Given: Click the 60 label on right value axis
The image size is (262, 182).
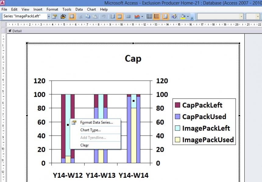Looking at the screenshot, I should point(160,122).
